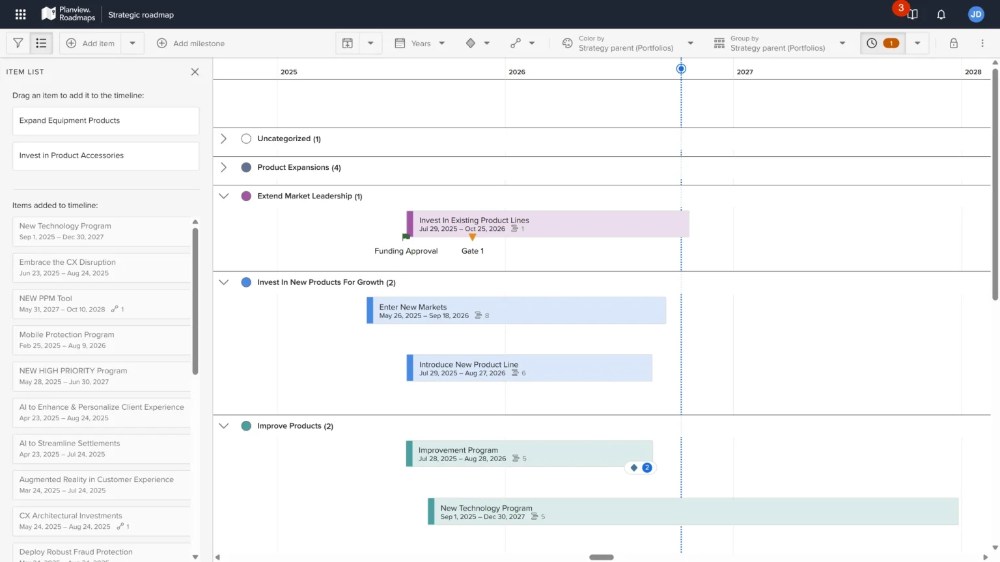
Task: Open the JD user avatar menu
Action: tap(975, 14)
